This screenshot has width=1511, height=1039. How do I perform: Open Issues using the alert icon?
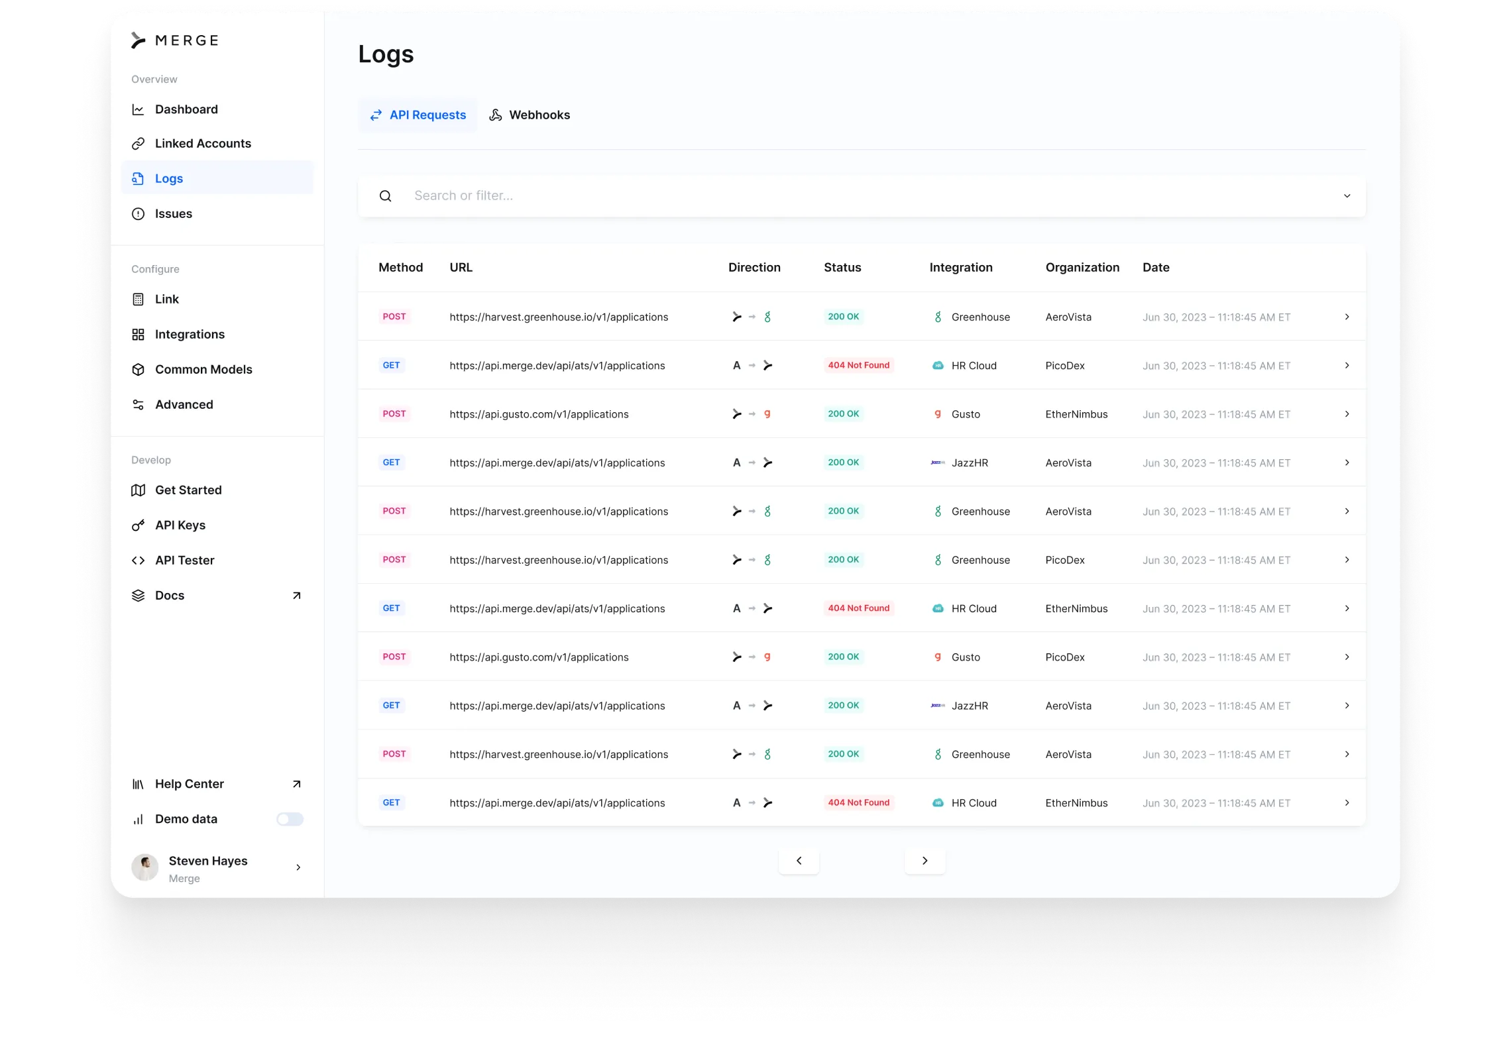point(139,213)
